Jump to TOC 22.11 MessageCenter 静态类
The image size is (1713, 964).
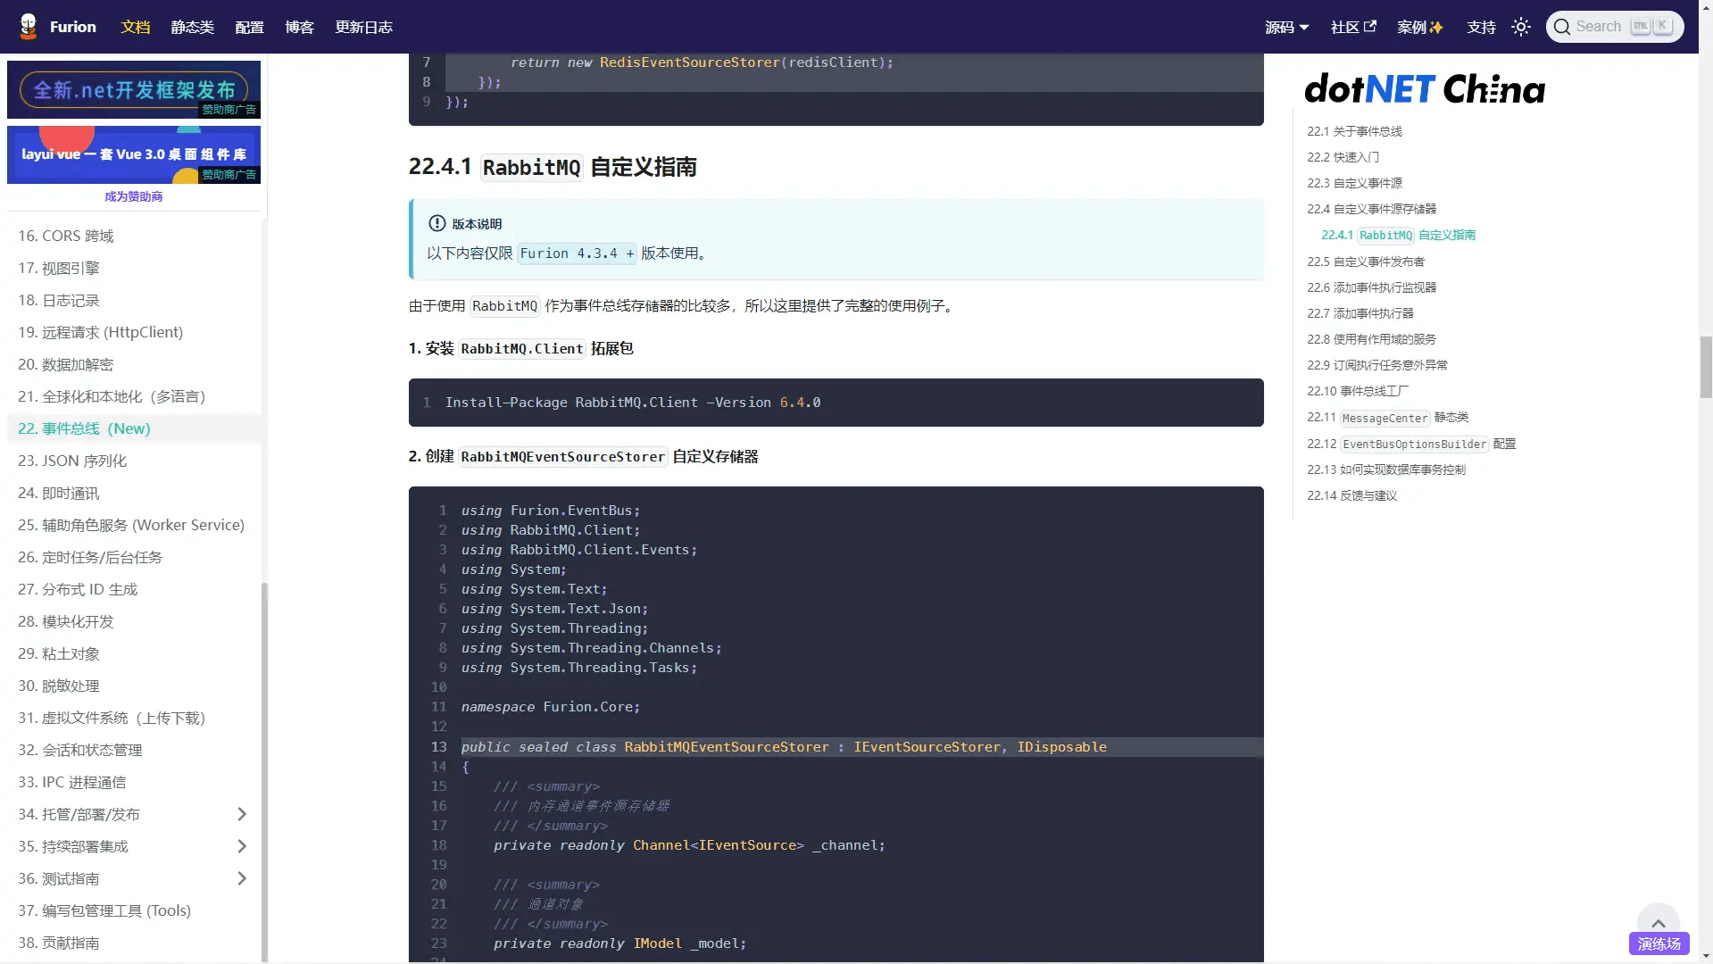[1387, 418]
